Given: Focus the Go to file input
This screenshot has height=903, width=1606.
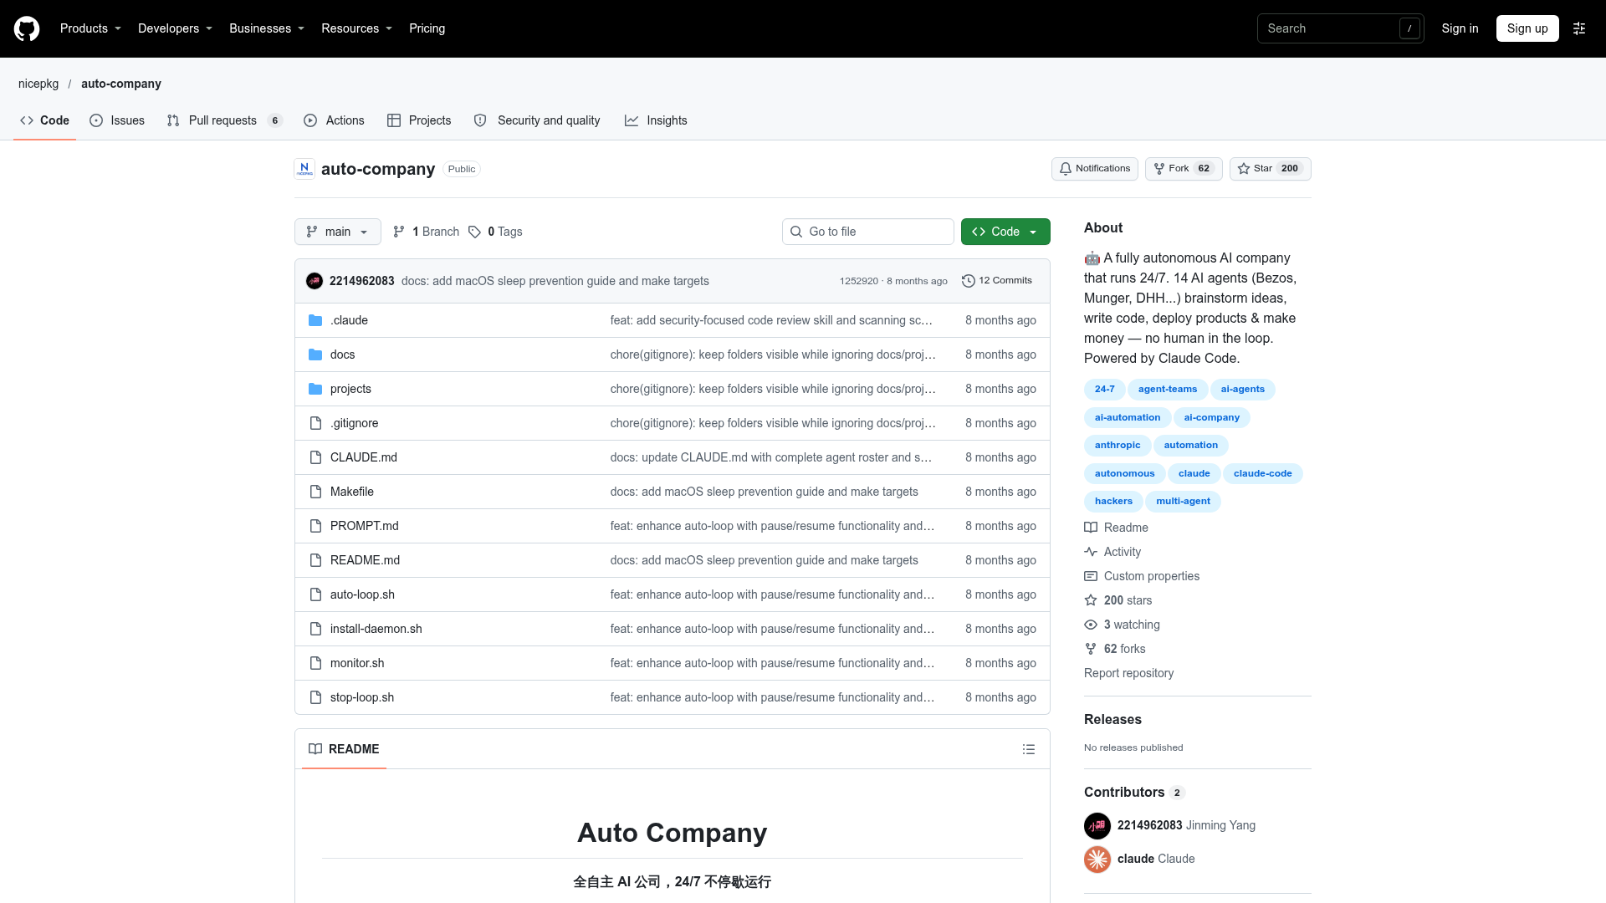Looking at the screenshot, I should [868, 232].
